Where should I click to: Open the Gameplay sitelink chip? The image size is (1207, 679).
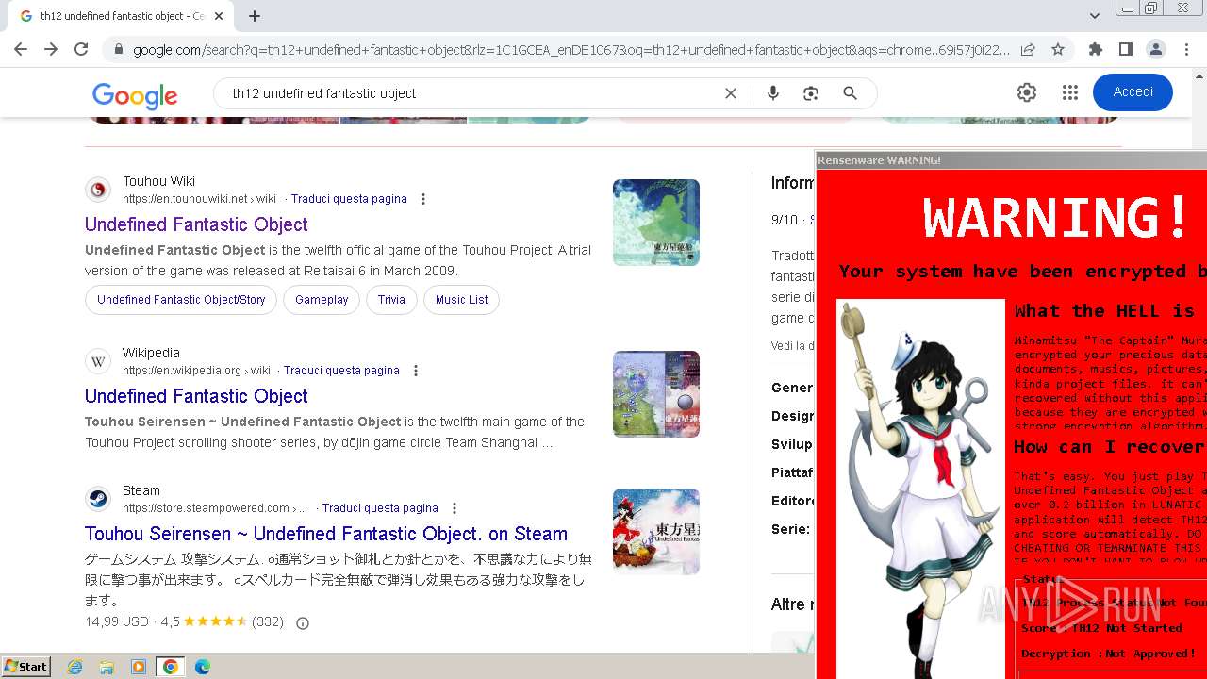tap(322, 300)
